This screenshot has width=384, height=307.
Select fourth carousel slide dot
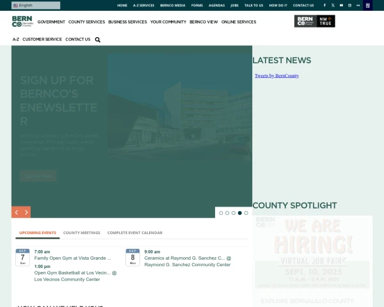tap(240, 213)
